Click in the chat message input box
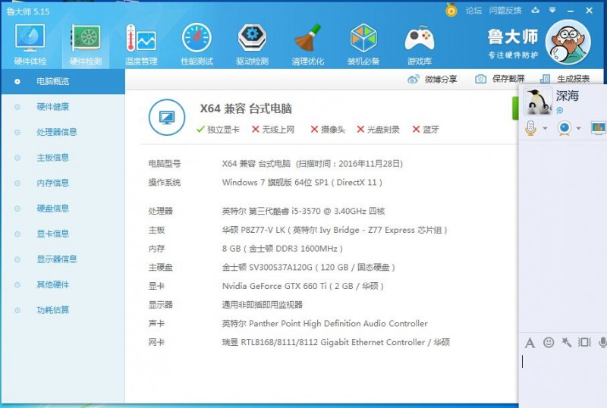This screenshot has height=408, width=607. pyautogui.click(x=563, y=375)
